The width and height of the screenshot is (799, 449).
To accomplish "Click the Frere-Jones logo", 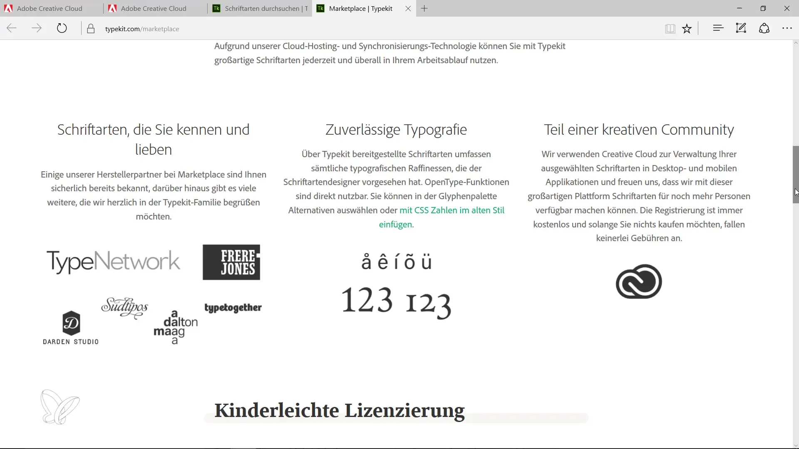I will pos(231,262).
